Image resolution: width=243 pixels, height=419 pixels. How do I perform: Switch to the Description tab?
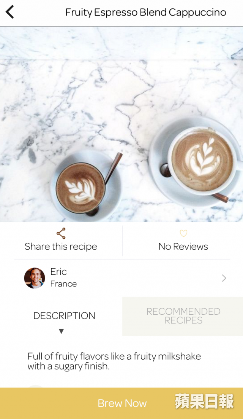[x=64, y=316]
